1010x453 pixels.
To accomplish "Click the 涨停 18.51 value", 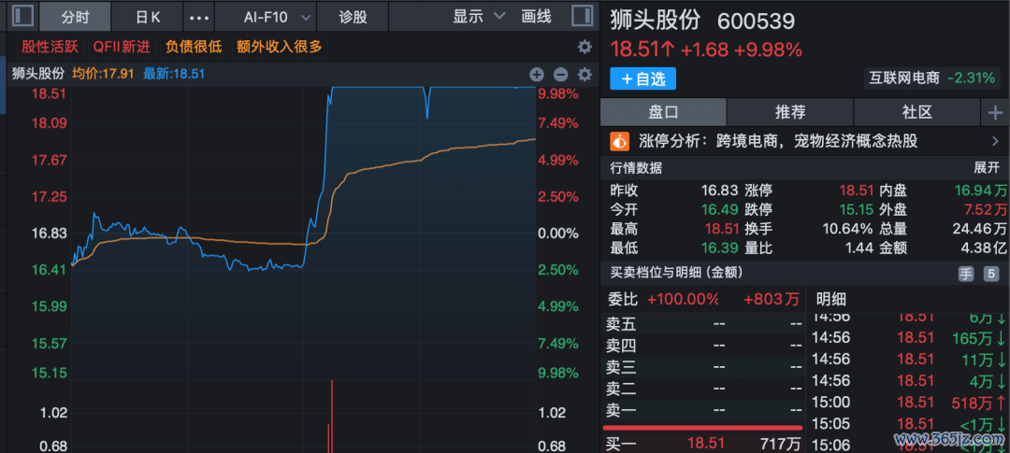I will [x=857, y=191].
